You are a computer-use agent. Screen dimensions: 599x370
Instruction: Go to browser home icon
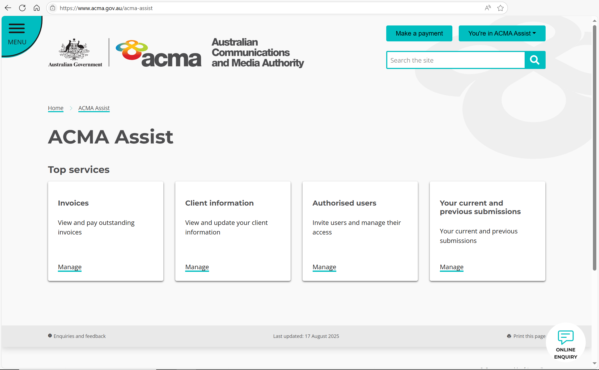click(x=37, y=8)
